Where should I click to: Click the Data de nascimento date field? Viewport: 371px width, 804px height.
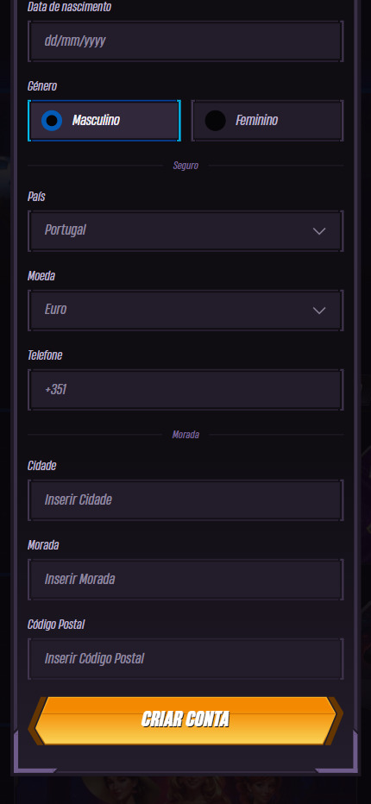click(185, 41)
